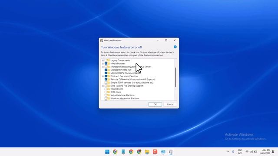
Task: Uncheck Remote Differential Compression API Support checkbox
Action: pos(106,79)
